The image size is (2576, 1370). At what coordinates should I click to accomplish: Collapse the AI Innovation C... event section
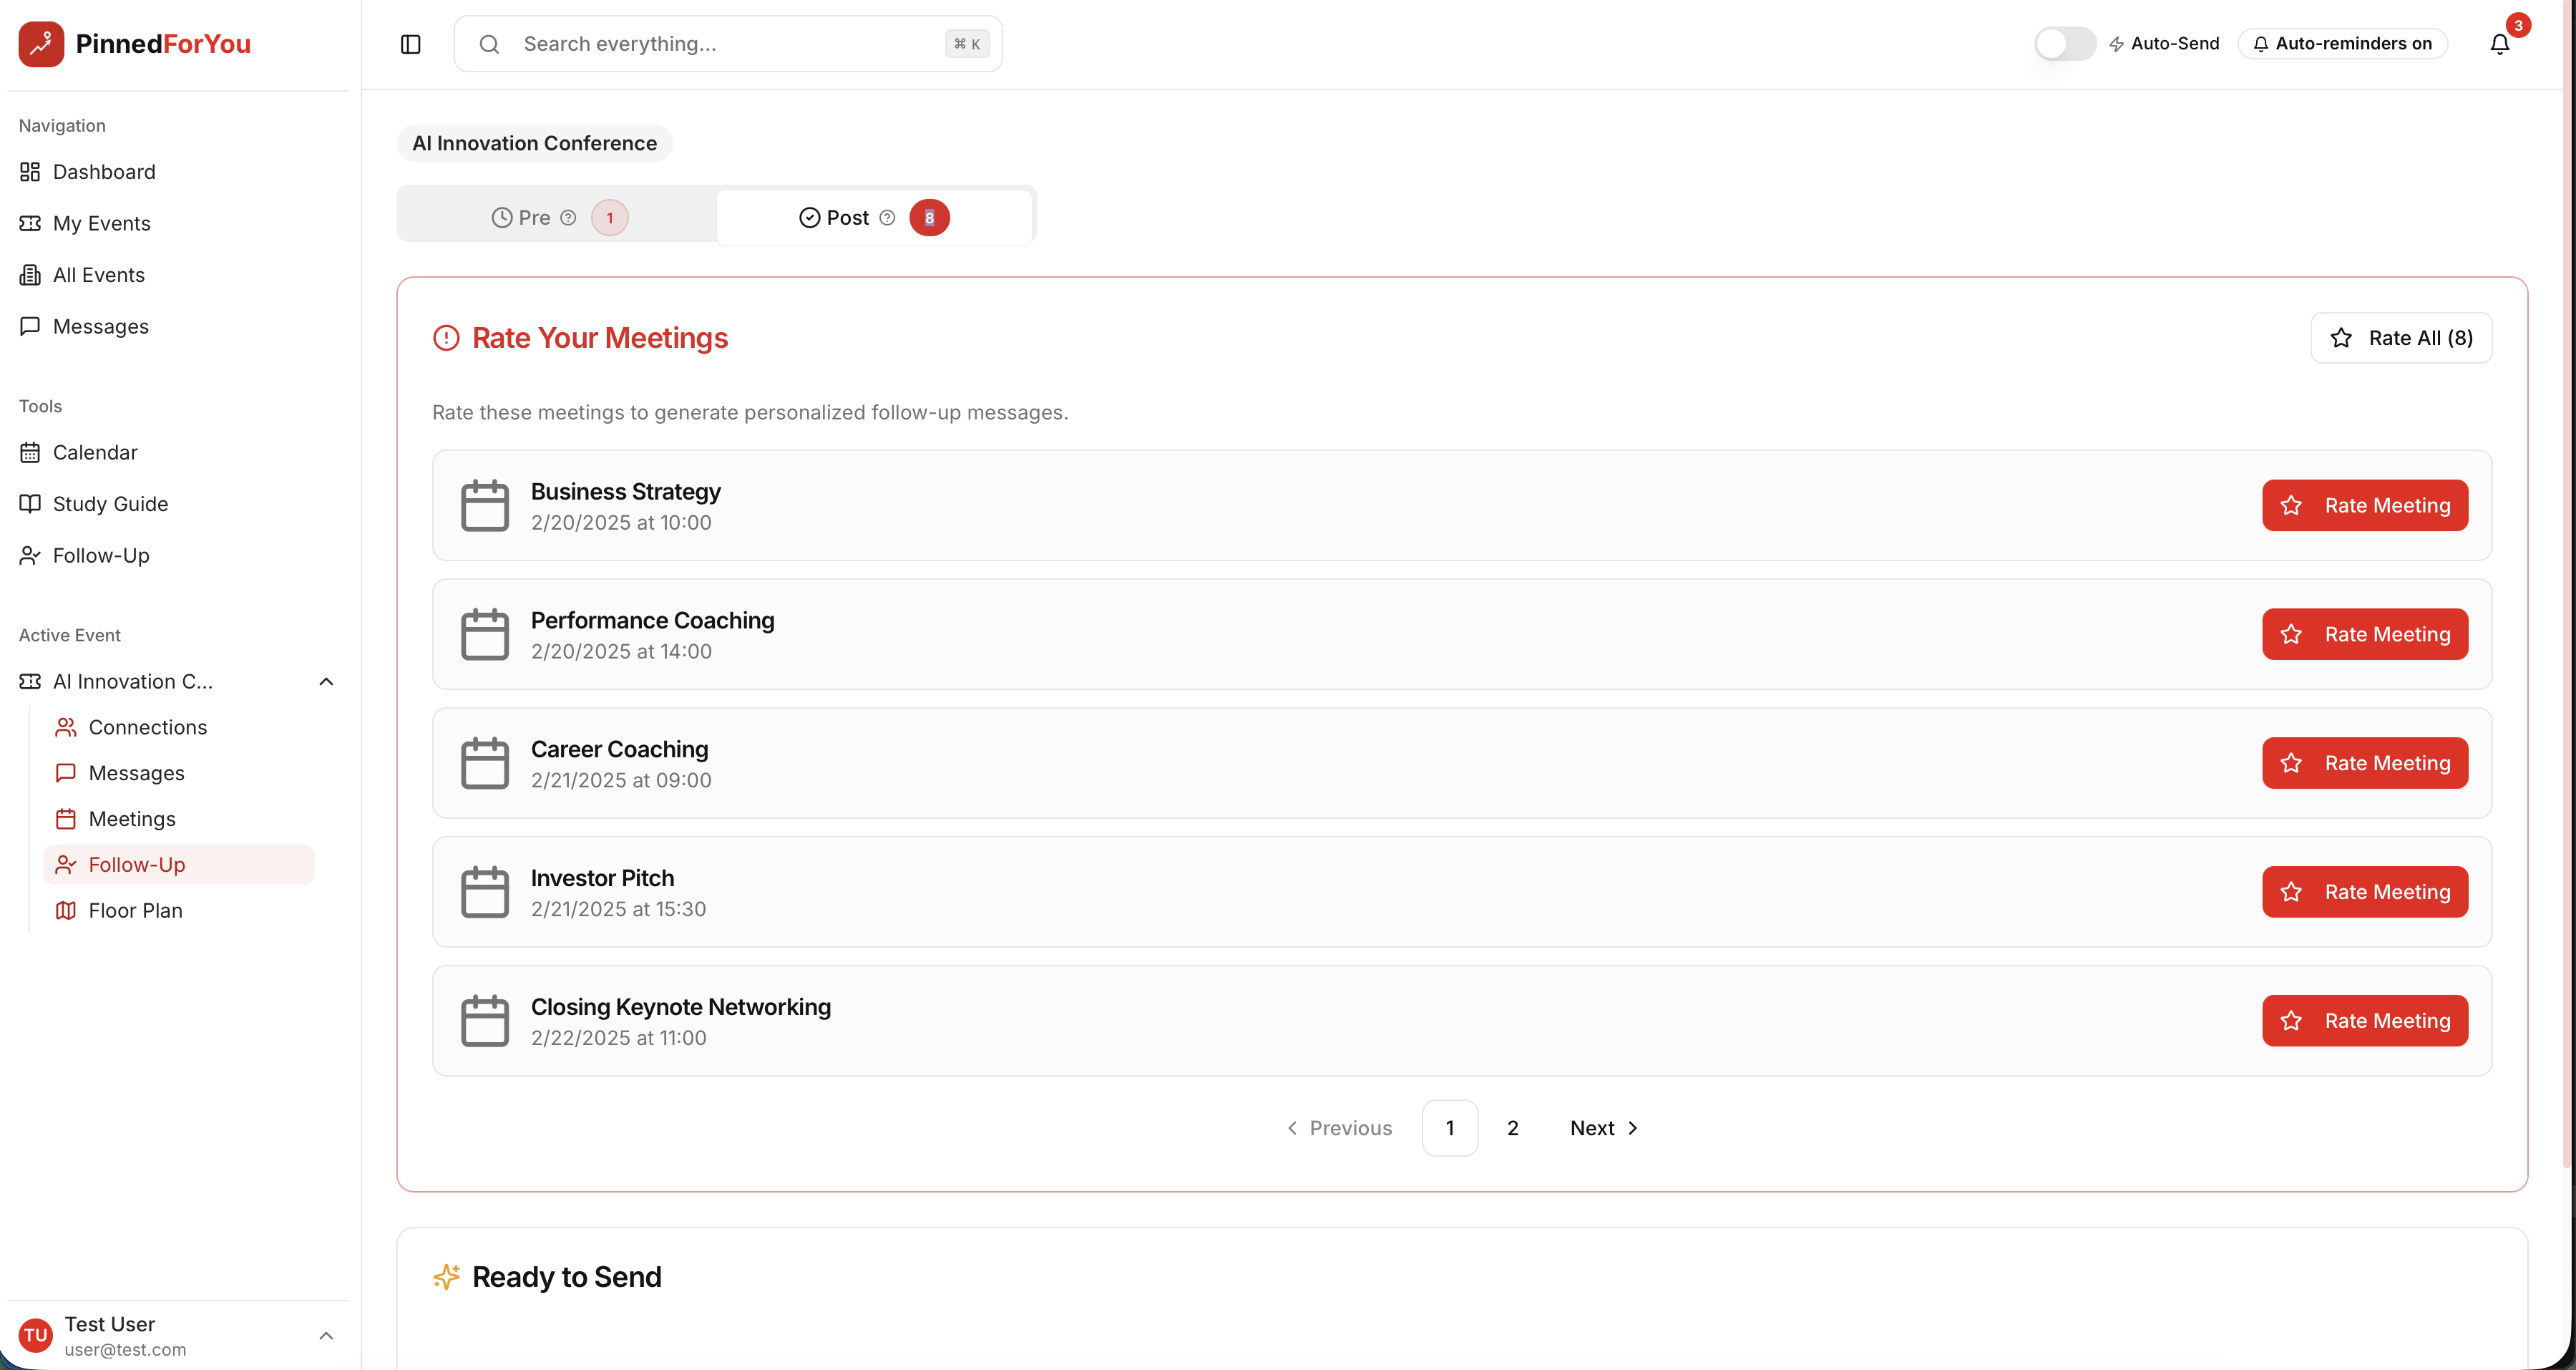[x=325, y=681]
